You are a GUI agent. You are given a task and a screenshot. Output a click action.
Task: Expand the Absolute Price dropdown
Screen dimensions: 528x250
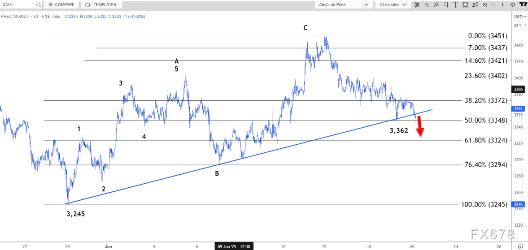click(x=343, y=4)
